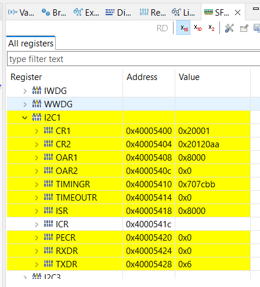Click the export registers icon
Screen dimensions: 260x287
click(x=244, y=28)
